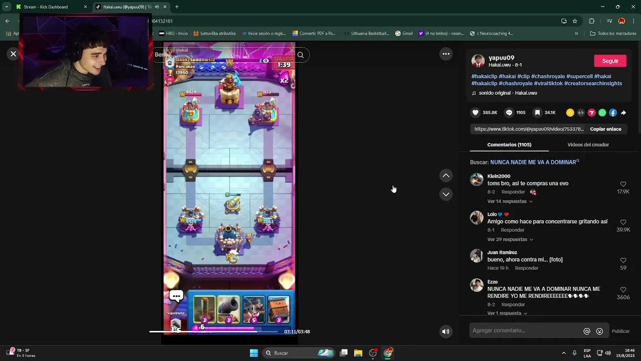The image size is (641, 361).
Task: Open the #supercell hashtag
Action: click(579, 76)
